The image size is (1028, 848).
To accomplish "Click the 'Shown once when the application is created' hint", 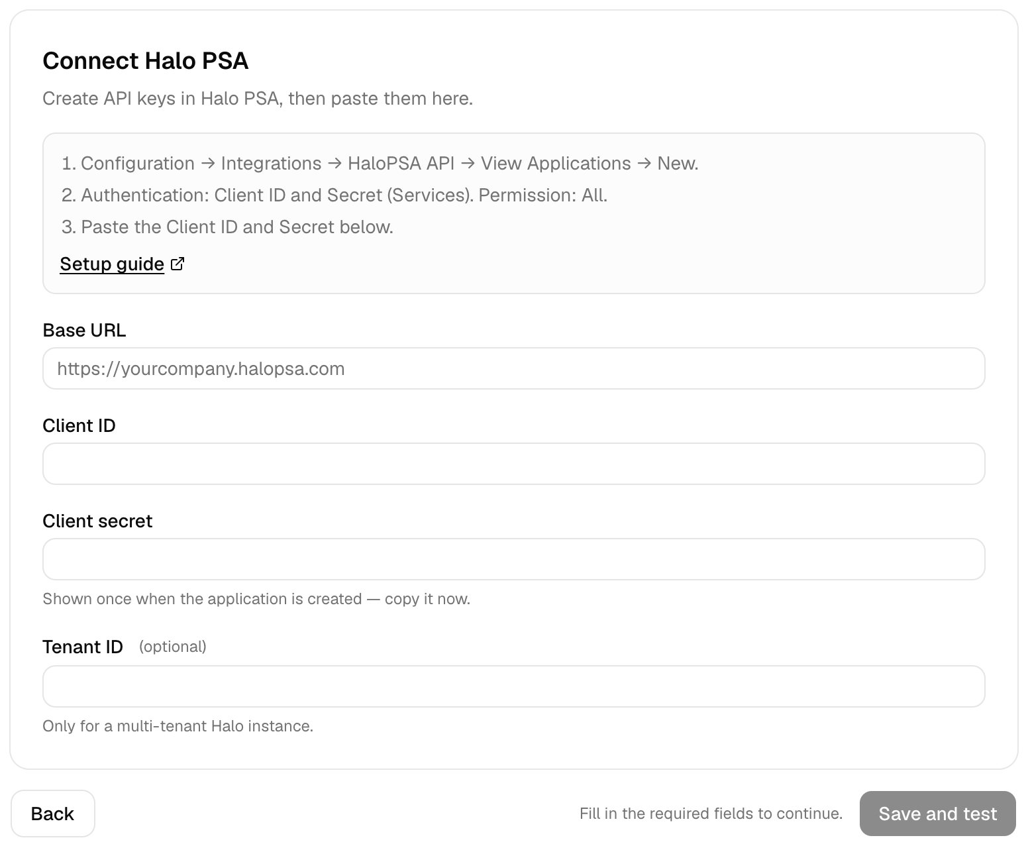I will [256, 599].
